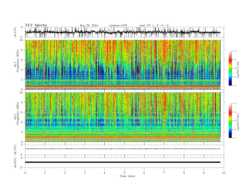Click the "6" kHz tick on ch.2 frequency axis
The height and width of the screenshot is (194, 252).
(22, 112)
